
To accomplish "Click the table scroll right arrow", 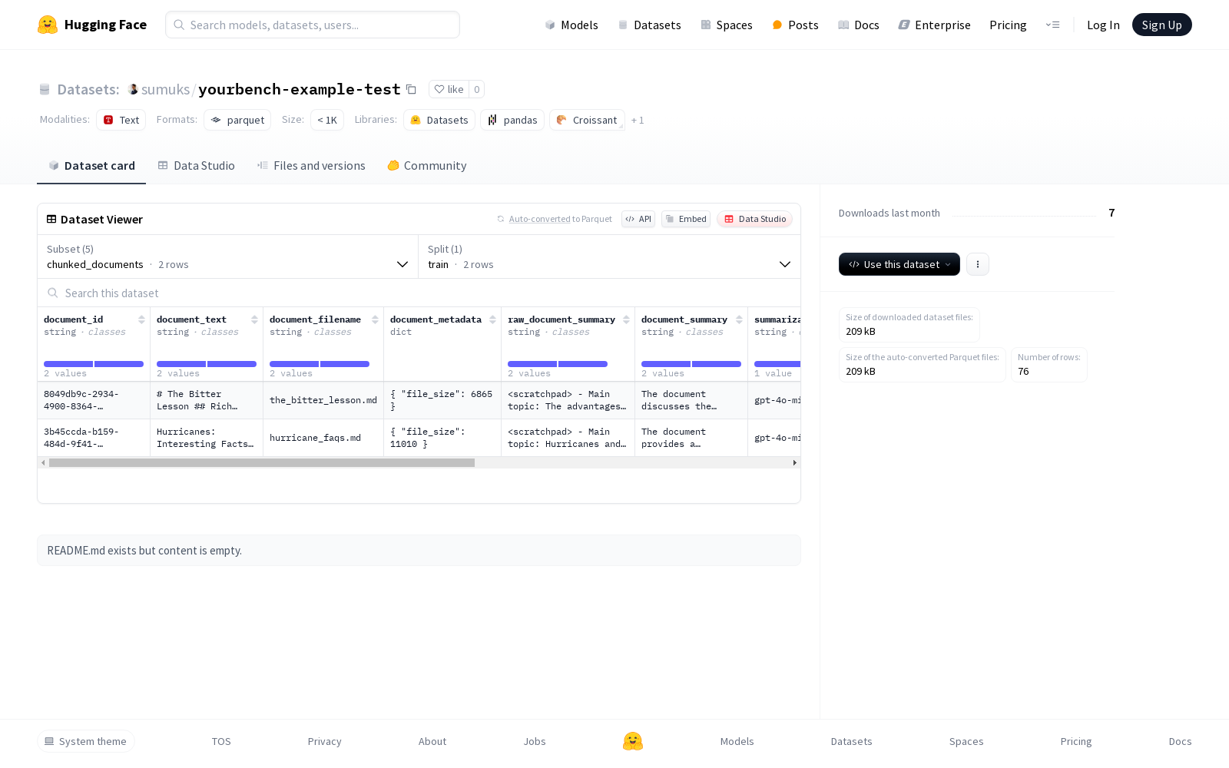I will coord(794,462).
